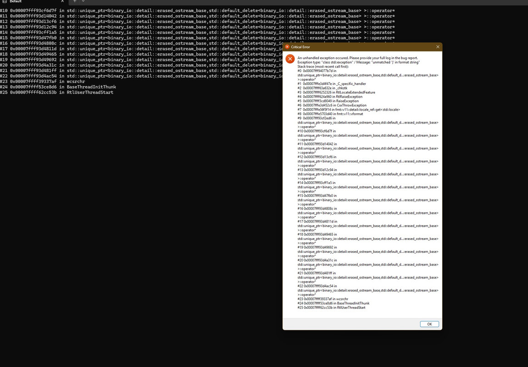The width and height of the screenshot is (528, 367).
Task: Click "An unhandled exception occured" message line
Action: (x=358, y=58)
